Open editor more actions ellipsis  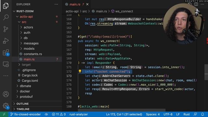[x=202, y=4]
